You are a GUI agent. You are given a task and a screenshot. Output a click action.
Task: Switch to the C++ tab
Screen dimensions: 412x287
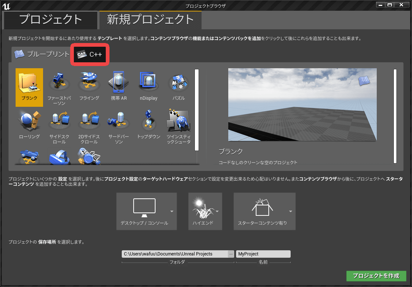click(x=90, y=55)
